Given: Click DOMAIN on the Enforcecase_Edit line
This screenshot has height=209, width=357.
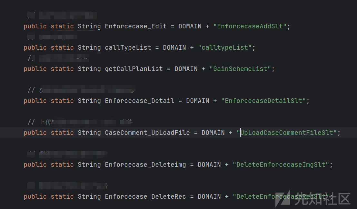Looking at the screenshot, I should click(x=190, y=26).
